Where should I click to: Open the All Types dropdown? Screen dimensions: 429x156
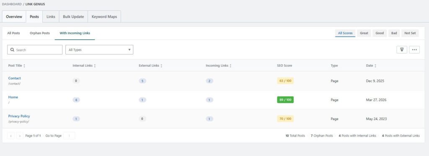99,50
